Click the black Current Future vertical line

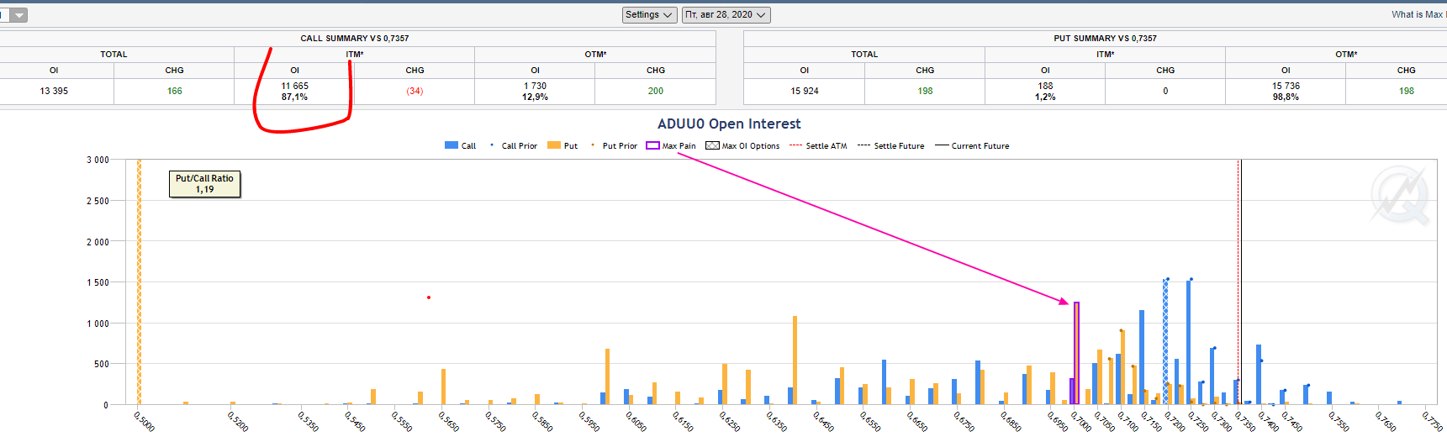tap(1239, 282)
